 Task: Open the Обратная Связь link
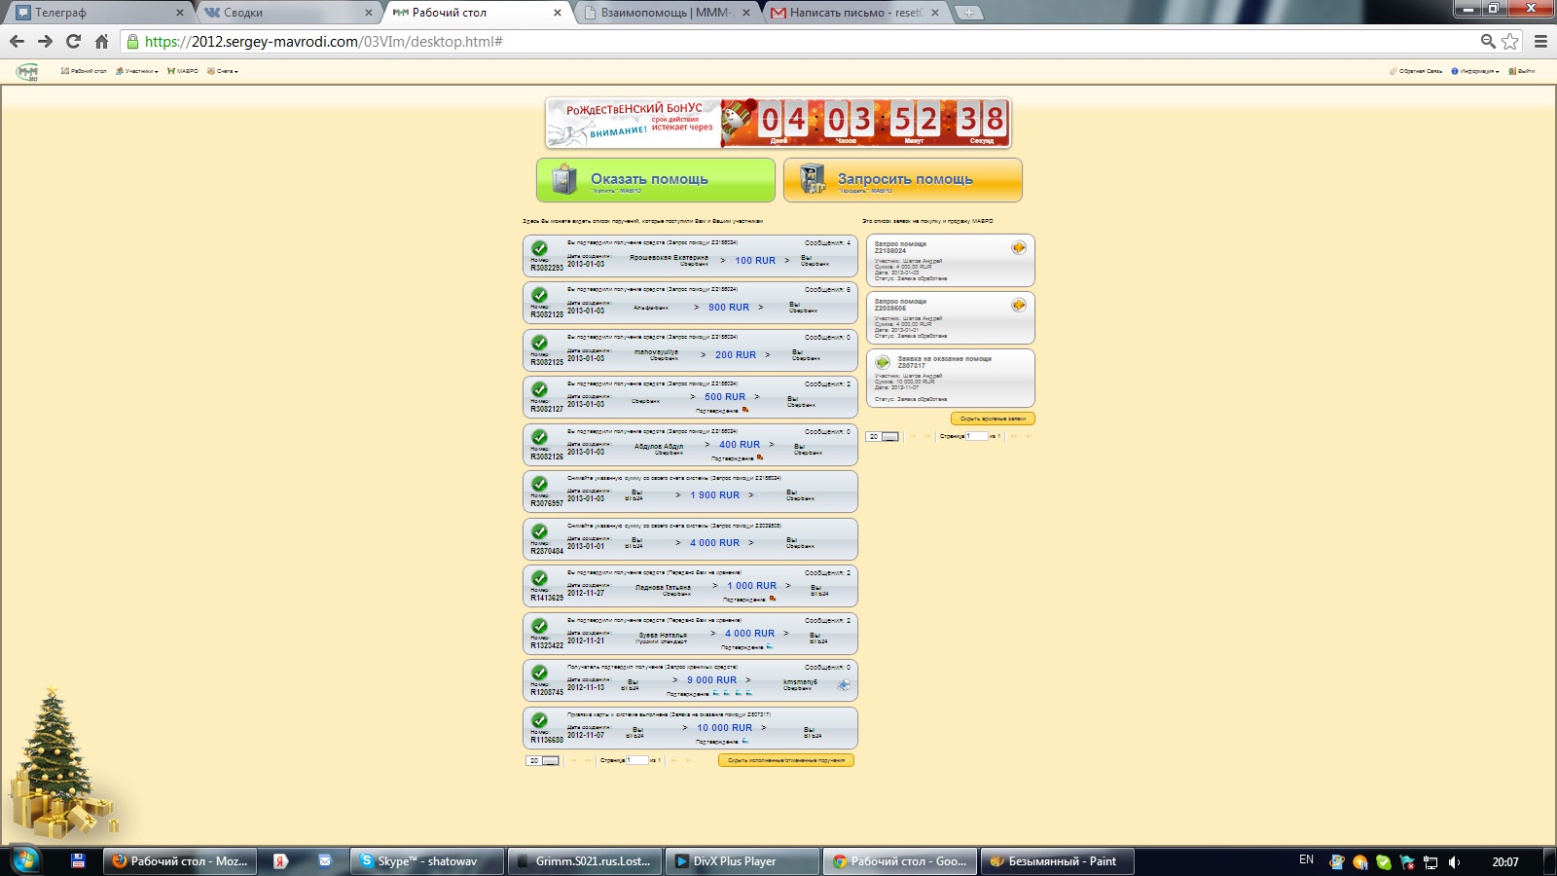pyautogui.click(x=1416, y=71)
